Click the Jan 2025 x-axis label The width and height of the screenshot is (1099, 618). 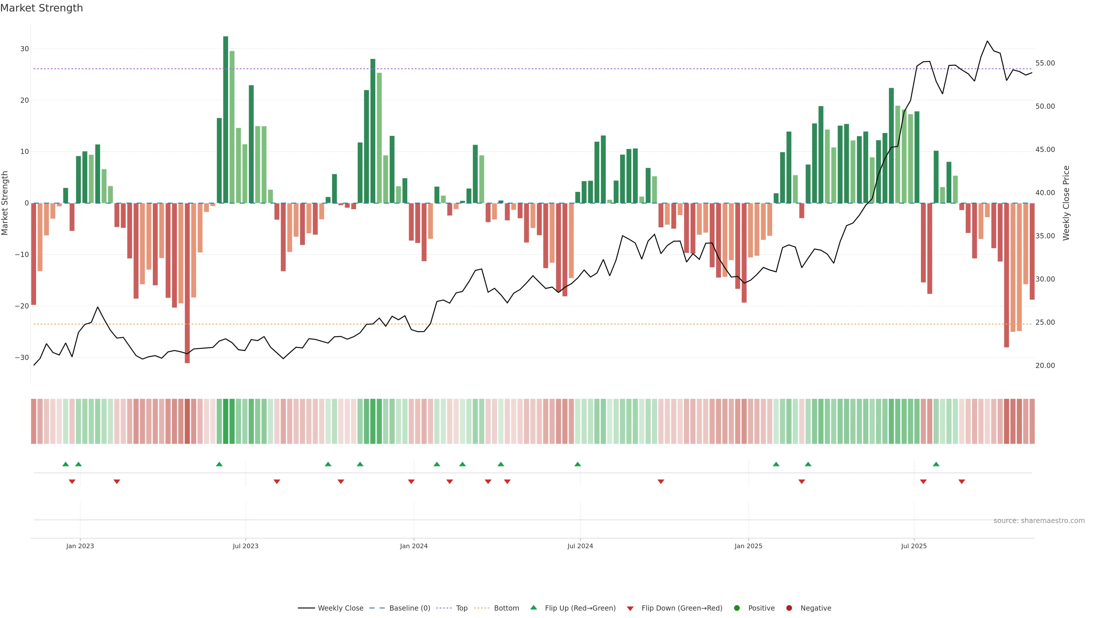(x=748, y=546)
